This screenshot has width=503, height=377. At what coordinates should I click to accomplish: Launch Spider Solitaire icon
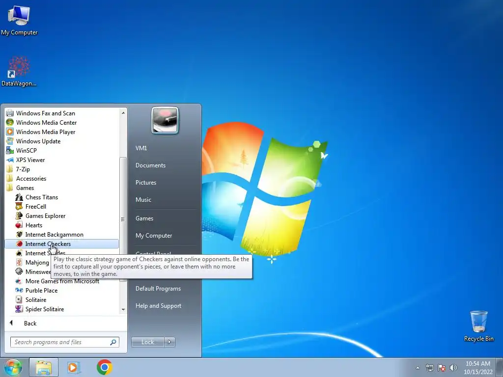point(19,309)
